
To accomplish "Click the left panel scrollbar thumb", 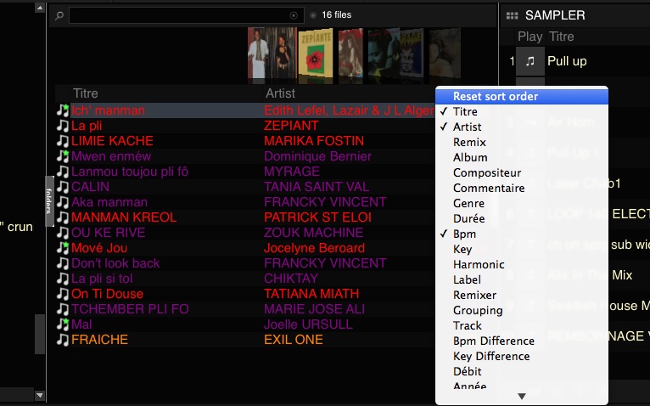I will [x=40, y=334].
